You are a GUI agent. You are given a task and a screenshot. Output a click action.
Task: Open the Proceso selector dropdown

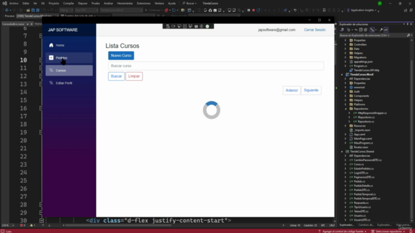[38, 16]
